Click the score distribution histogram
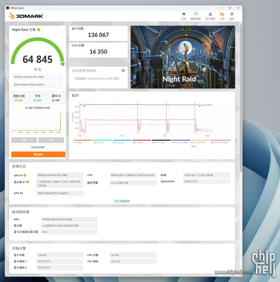280x282 pixels. [37, 123]
